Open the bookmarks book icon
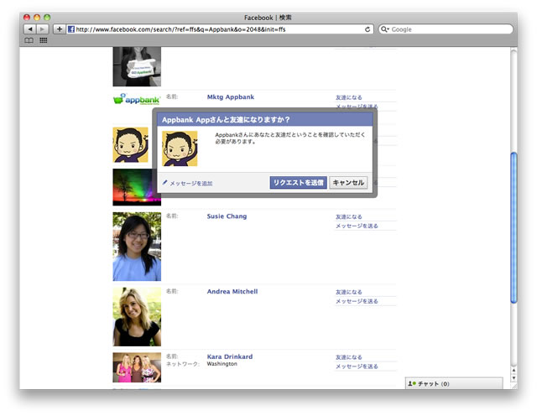537x416 pixels. 29,40
